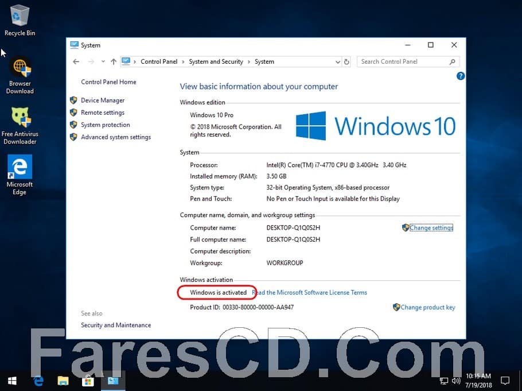Open recent locations dropdown arrow

pos(103,61)
